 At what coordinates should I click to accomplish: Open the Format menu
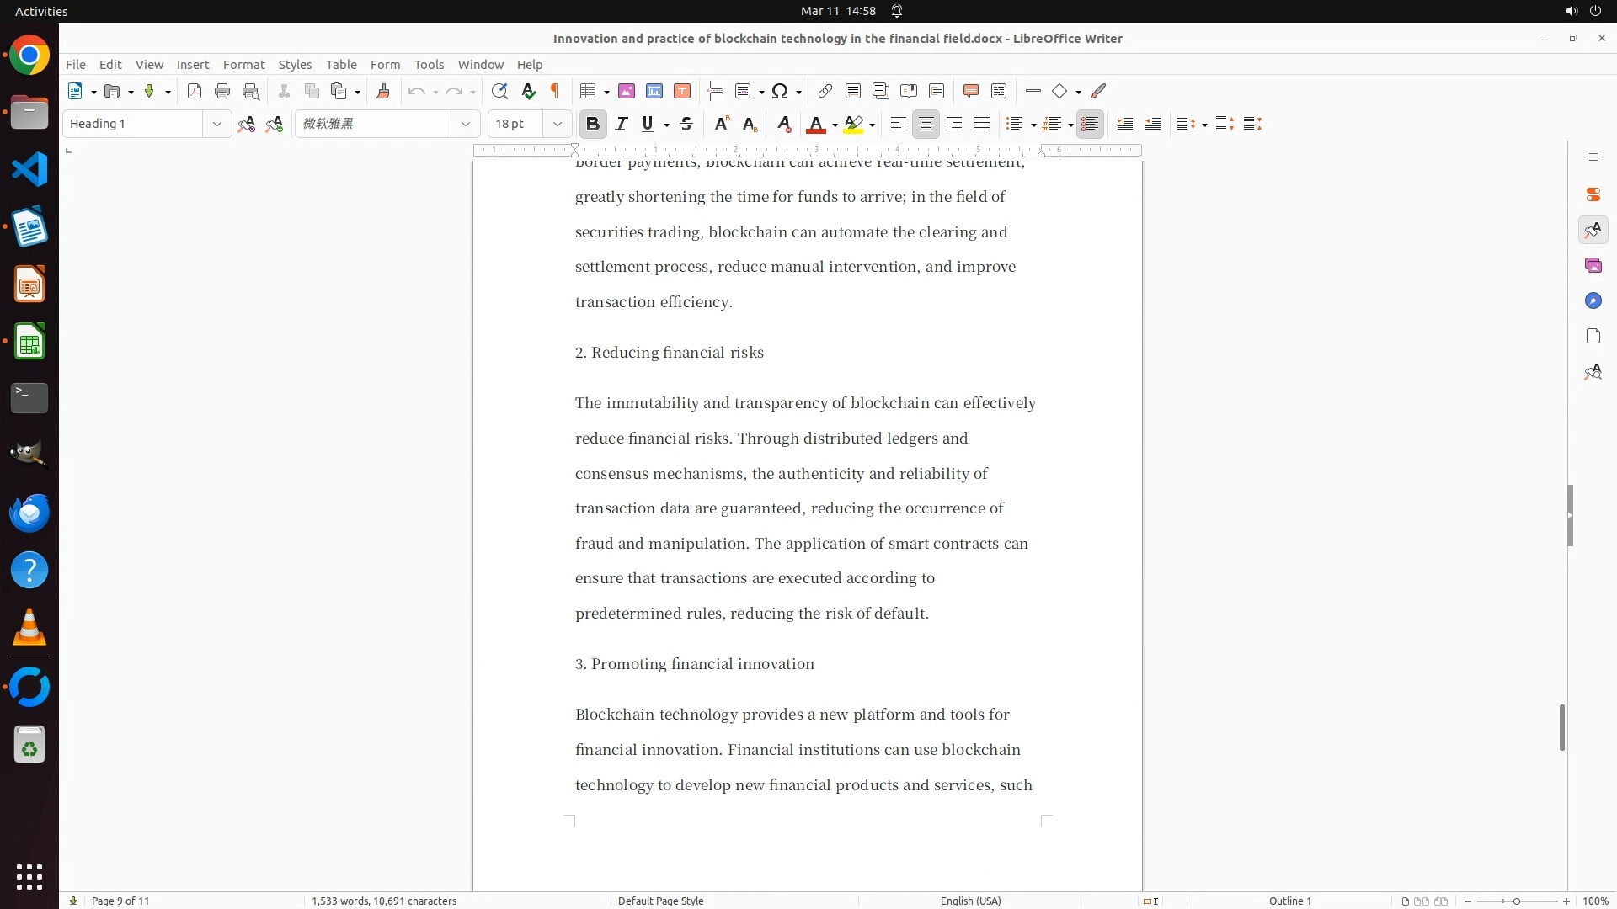(243, 65)
